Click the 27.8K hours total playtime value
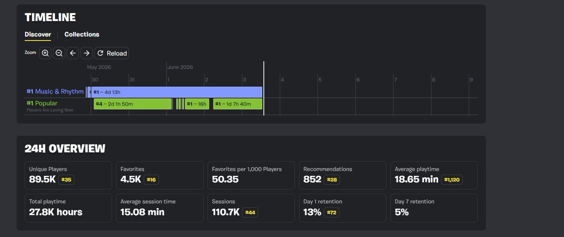This screenshot has height=237, width=564. tap(55, 212)
